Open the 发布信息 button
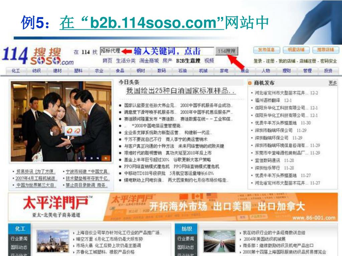 (266, 50)
